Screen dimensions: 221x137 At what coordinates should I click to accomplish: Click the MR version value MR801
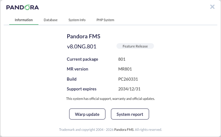tap(125, 69)
